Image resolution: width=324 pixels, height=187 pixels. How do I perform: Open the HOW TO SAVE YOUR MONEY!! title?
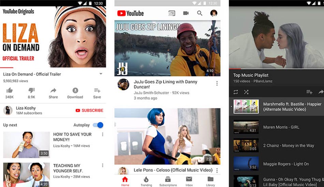(72, 137)
